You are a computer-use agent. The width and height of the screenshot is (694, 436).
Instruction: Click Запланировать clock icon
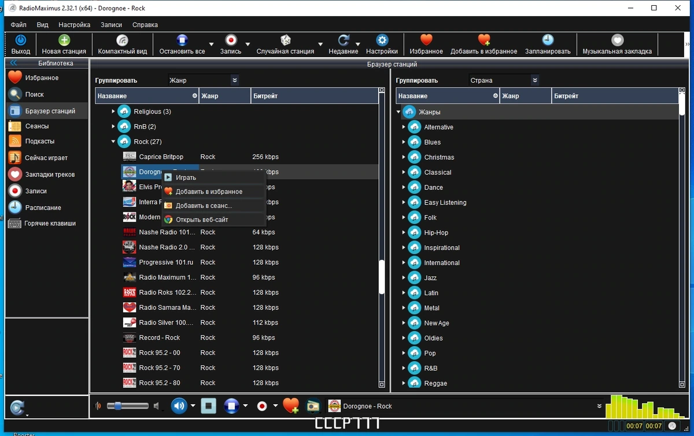click(x=548, y=40)
